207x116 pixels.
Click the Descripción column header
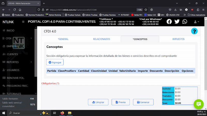click(x=172, y=71)
